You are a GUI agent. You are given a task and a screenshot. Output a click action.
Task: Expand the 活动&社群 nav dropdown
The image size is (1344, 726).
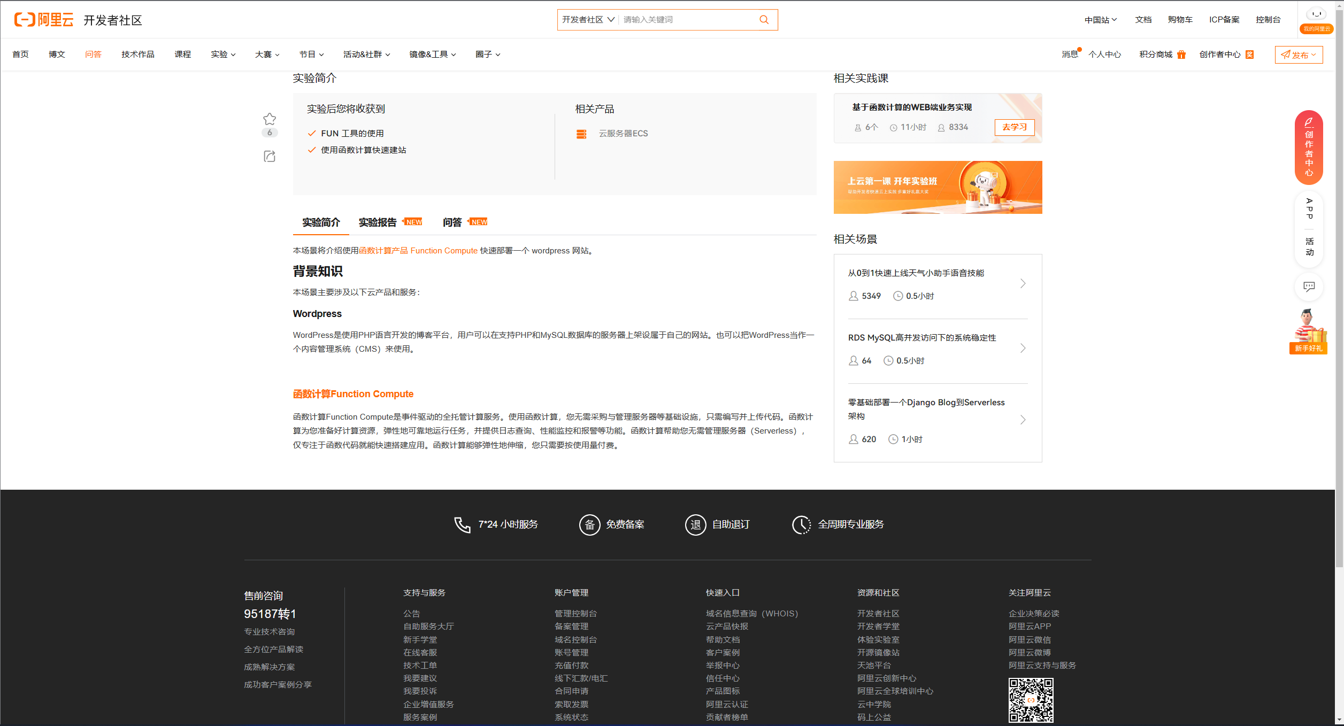(366, 55)
